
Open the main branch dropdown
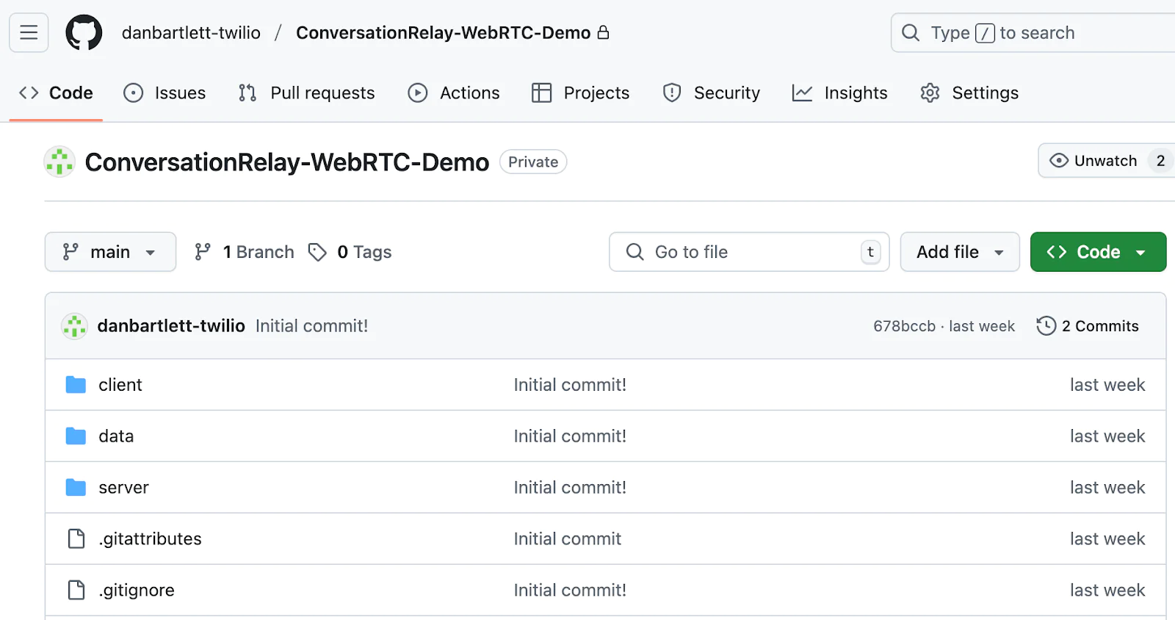tap(110, 252)
